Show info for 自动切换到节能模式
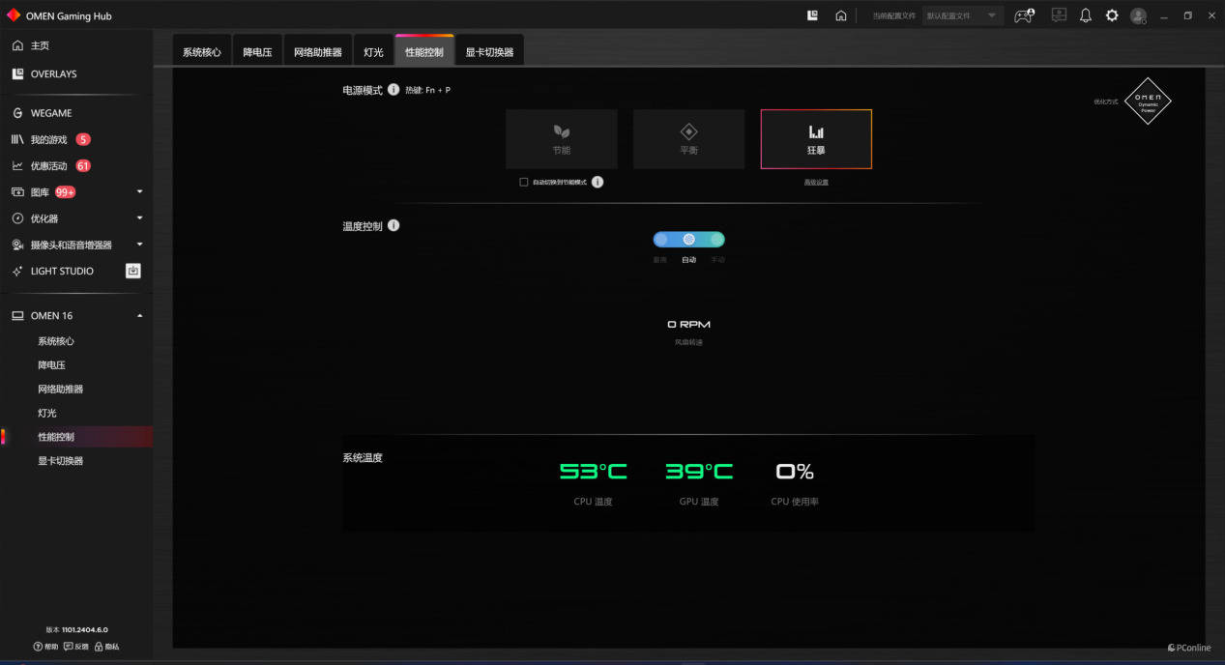Viewport: 1225px width, 665px height. (x=598, y=182)
